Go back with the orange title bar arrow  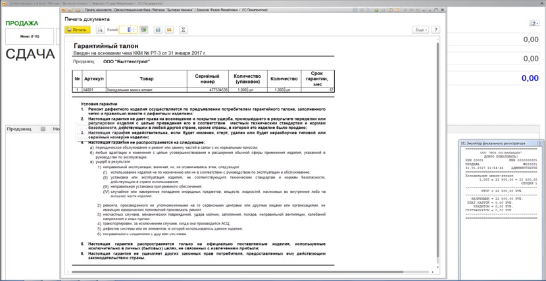tap(64, 10)
